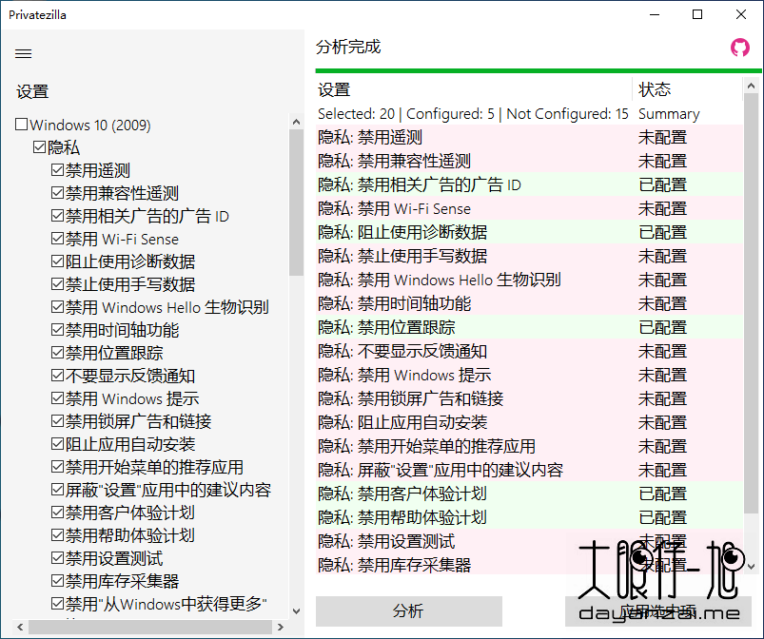This screenshot has width=764, height=639.
Task: Select result row 隐私: 不要显示反馈通知
Action: click(529, 351)
